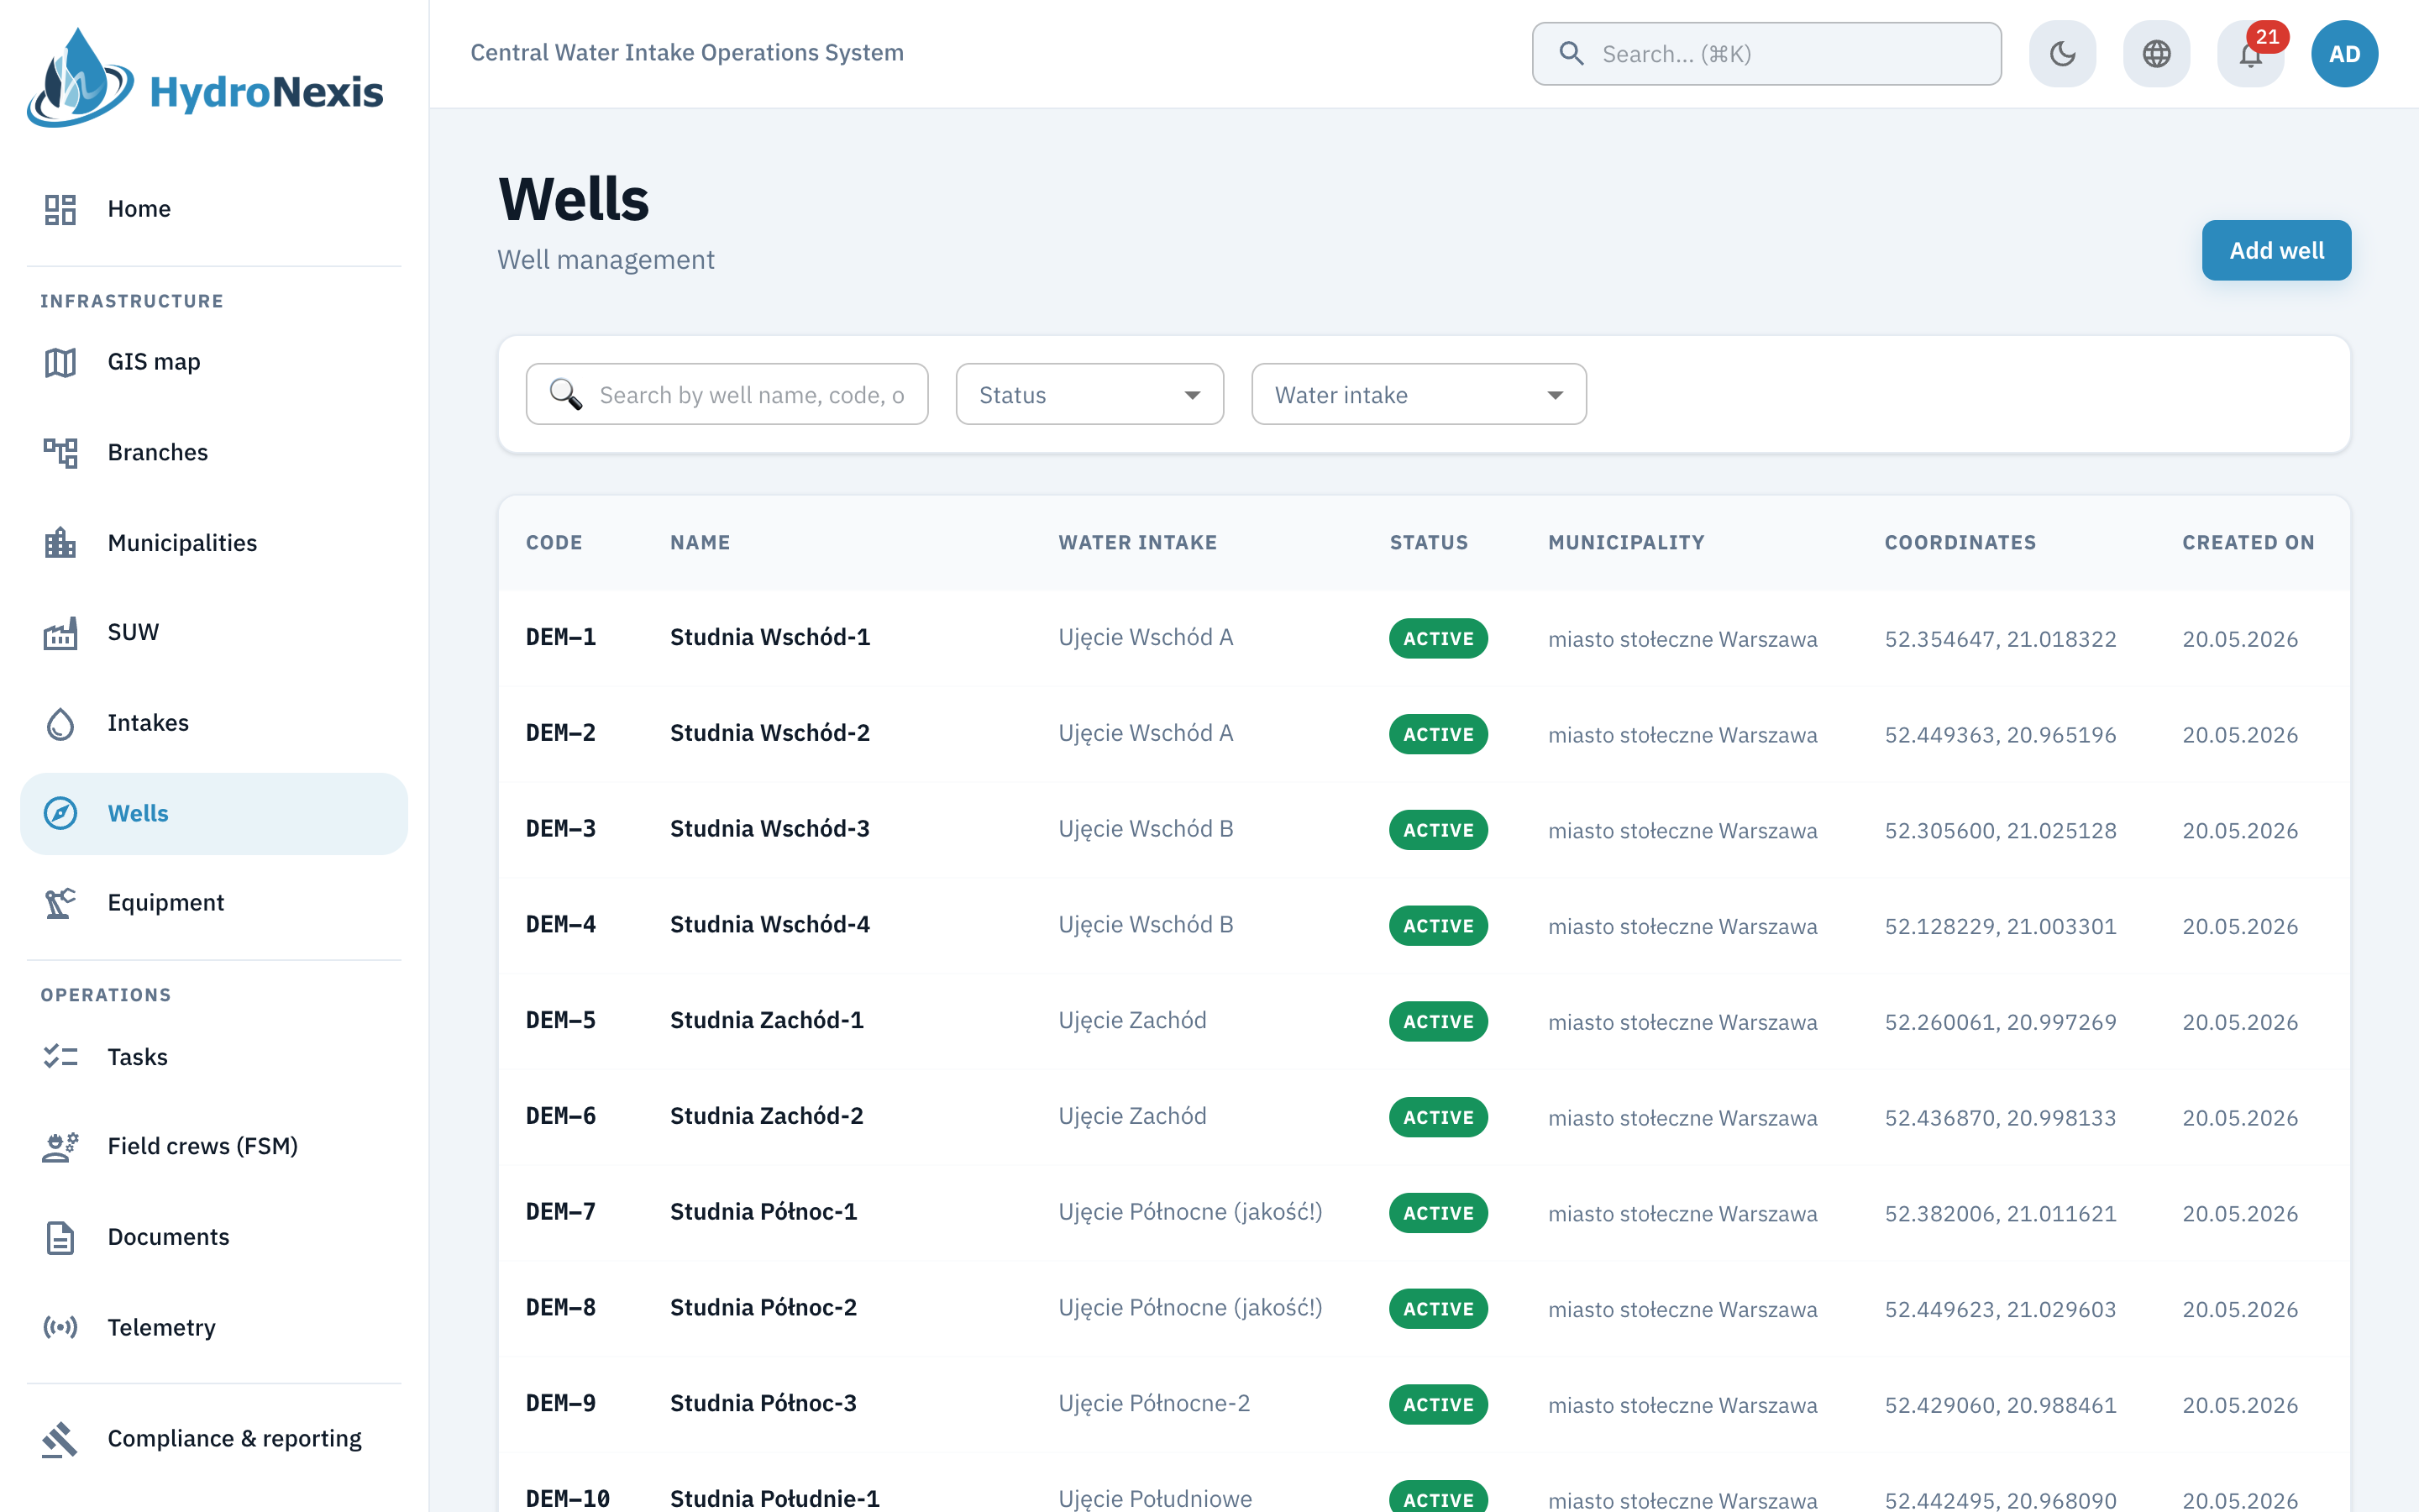
Task: Click the HydroNexis logo
Action: (x=205, y=78)
